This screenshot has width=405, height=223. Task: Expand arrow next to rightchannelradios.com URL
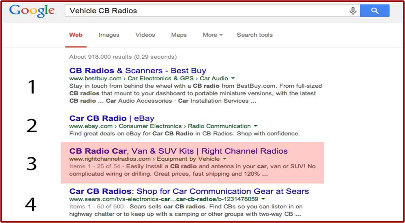[x=225, y=159]
